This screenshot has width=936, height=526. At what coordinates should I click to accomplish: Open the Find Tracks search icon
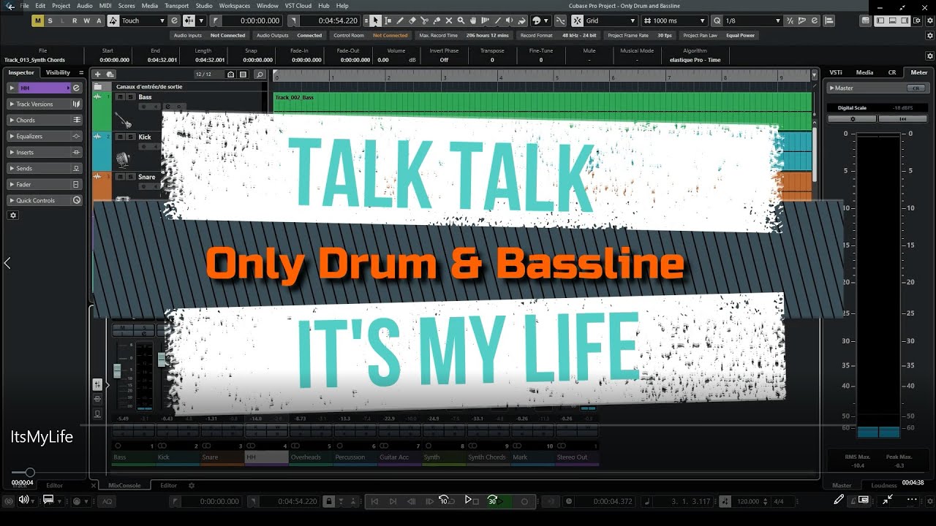click(x=260, y=75)
